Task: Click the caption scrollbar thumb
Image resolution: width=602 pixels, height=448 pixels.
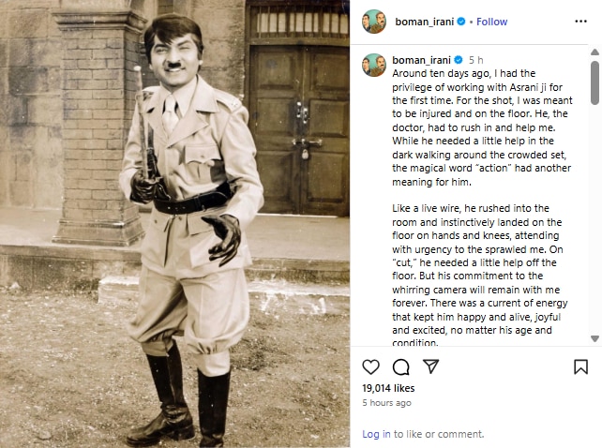Action: (594, 82)
